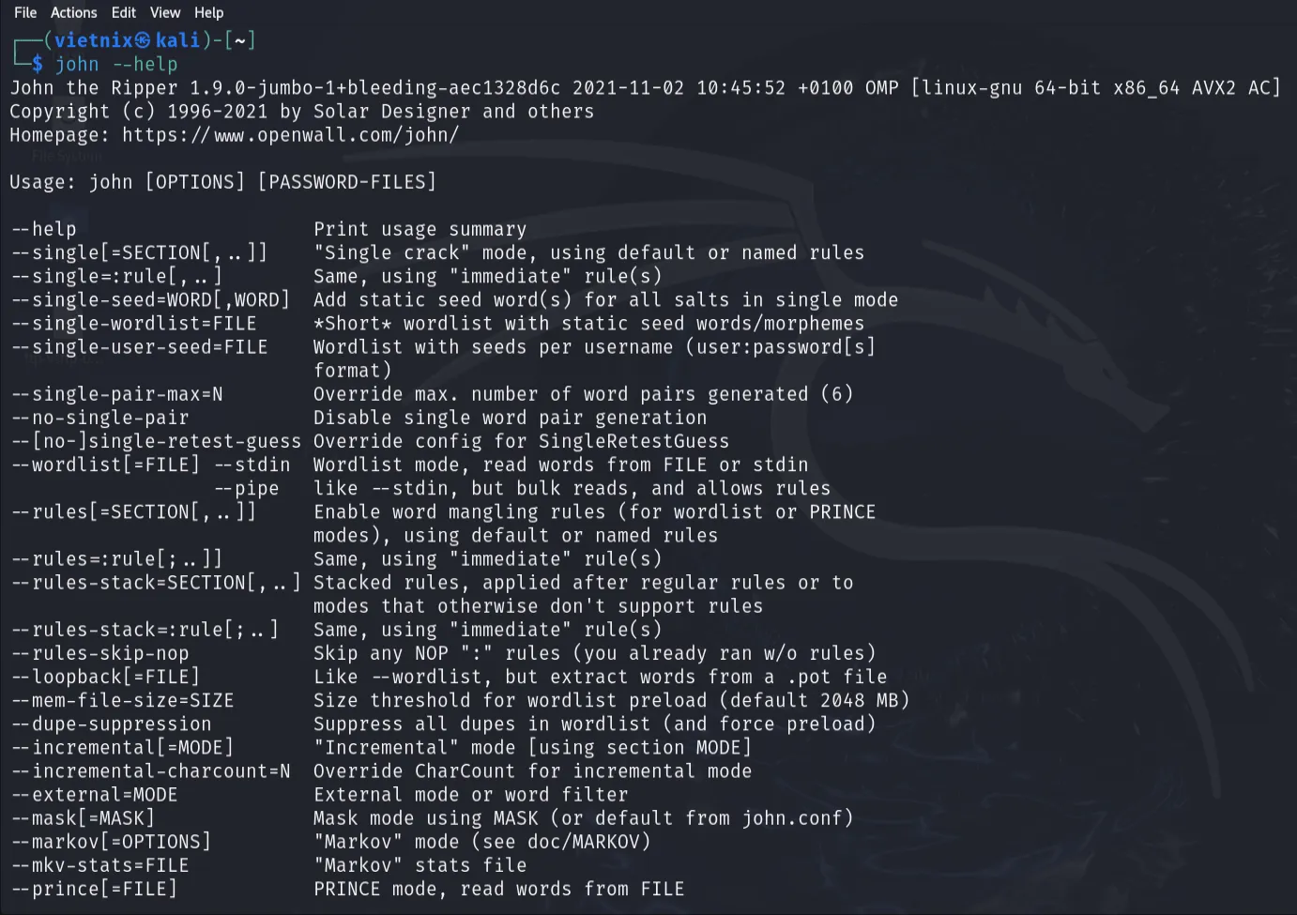Click the --external=MODE option text
Screen dimensions: 1297x915
pyautogui.click(x=93, y=794)
